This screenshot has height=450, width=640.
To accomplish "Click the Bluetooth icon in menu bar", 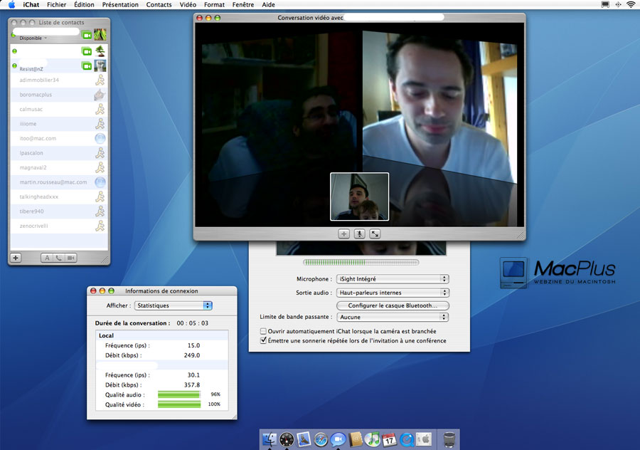I will coord(618,4).
